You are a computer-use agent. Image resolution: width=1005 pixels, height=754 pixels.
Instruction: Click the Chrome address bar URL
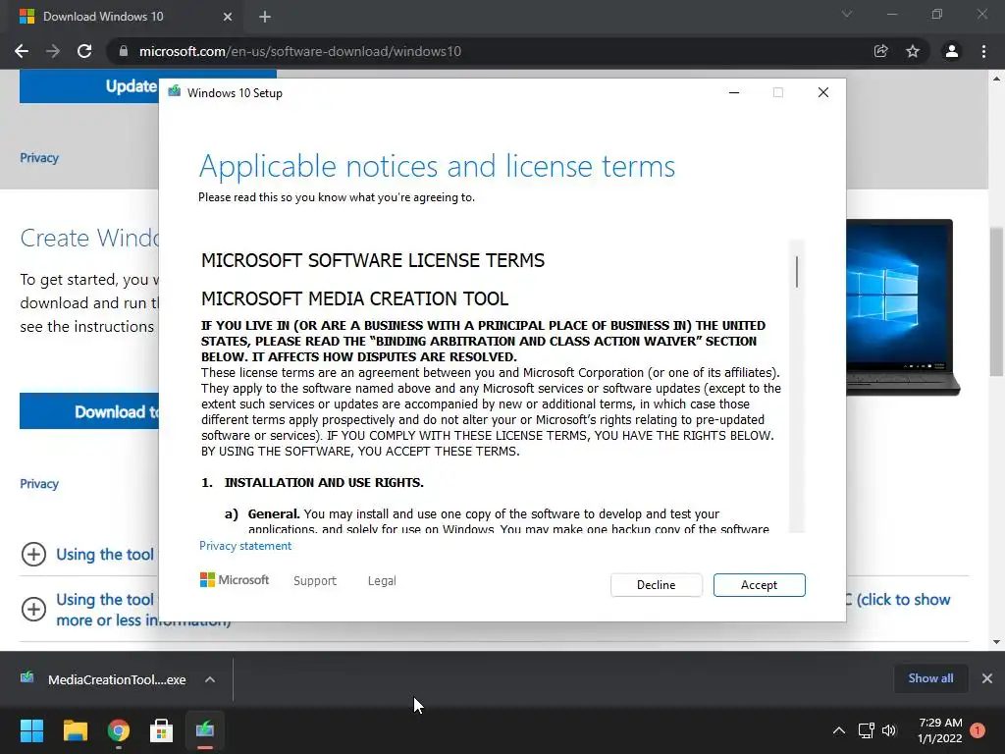point(300,51)
